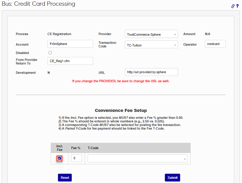Click the Bus: Credit Card Processing title
The height and width of the screenshot is (183, 242).
[38, 4]
